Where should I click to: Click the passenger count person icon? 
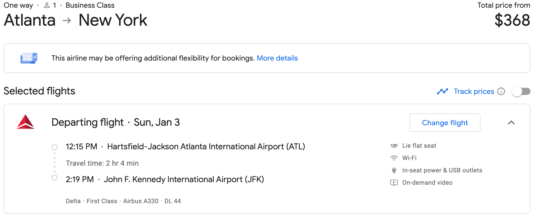(47, 5)
